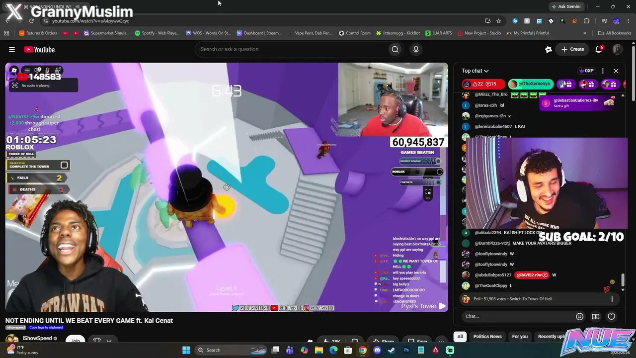Open the Chrome apps grid in the bookmarks bar
636x358 pixels.
click(x=6, y=33)
